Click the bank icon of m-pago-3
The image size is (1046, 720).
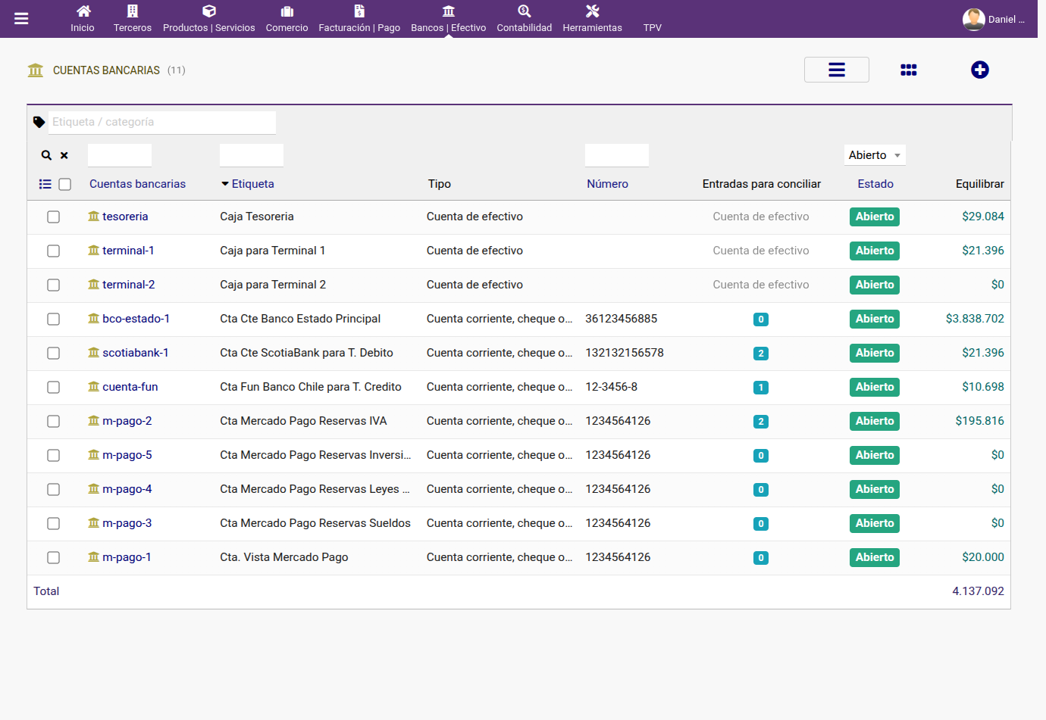[x=93, y=523]
